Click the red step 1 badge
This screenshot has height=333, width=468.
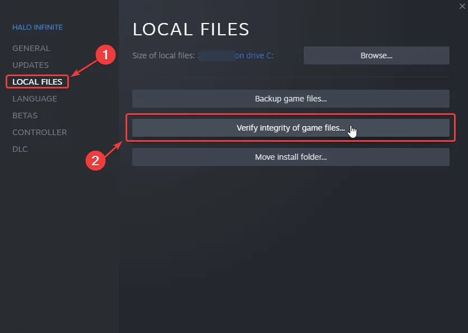106,55
